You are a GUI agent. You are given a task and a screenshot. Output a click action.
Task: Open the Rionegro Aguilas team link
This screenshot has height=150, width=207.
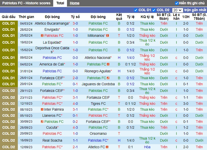(x=98, y=71)
